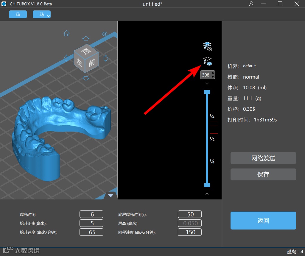Click the 返回 button
Viewport: 305px width, 256px height.
coord(263,221)
